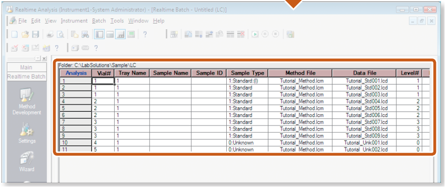Launch the Wizard from the sidebar
This screenshot has width=445, height=187.
(27, 162)
